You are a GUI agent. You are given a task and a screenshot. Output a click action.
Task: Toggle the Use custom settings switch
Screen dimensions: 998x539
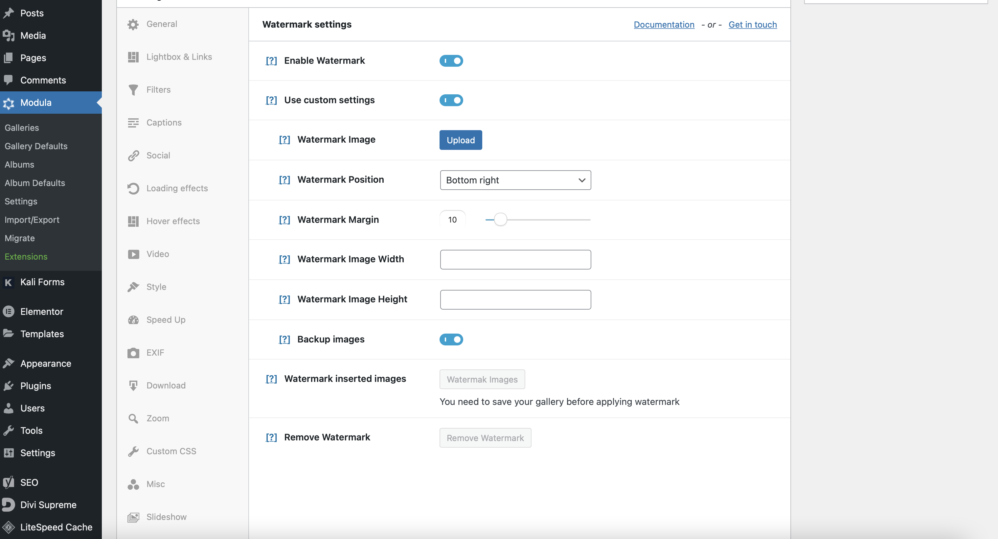click(452, 100)
